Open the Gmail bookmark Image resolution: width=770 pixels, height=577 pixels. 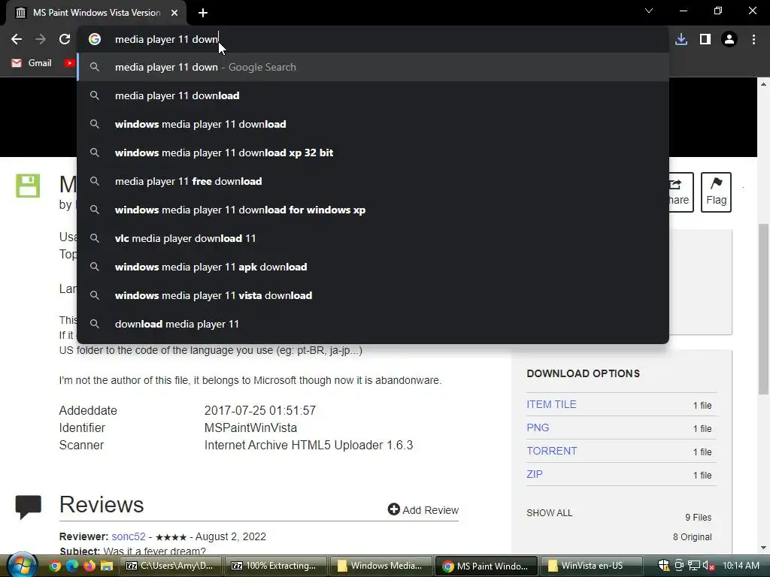pos(32,63)
